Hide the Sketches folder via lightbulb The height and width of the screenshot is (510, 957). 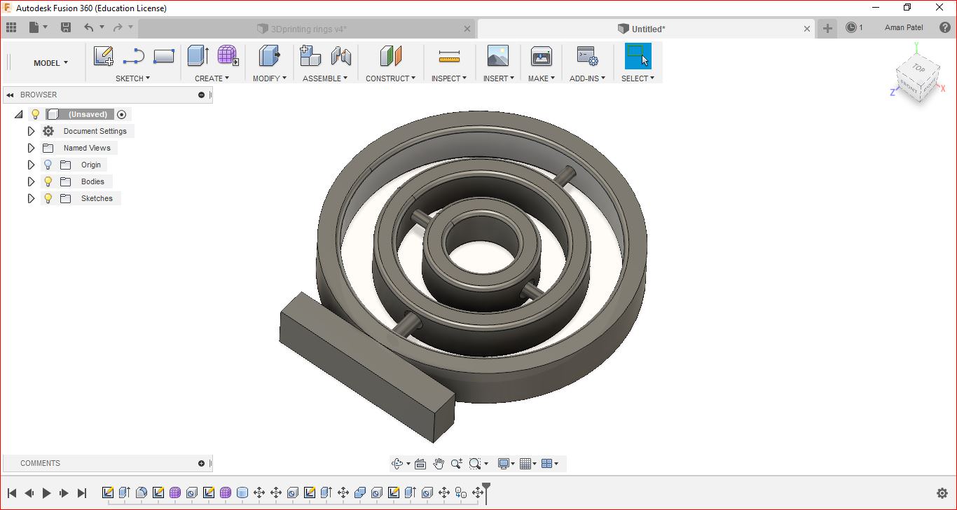click(x=48, y=198)
